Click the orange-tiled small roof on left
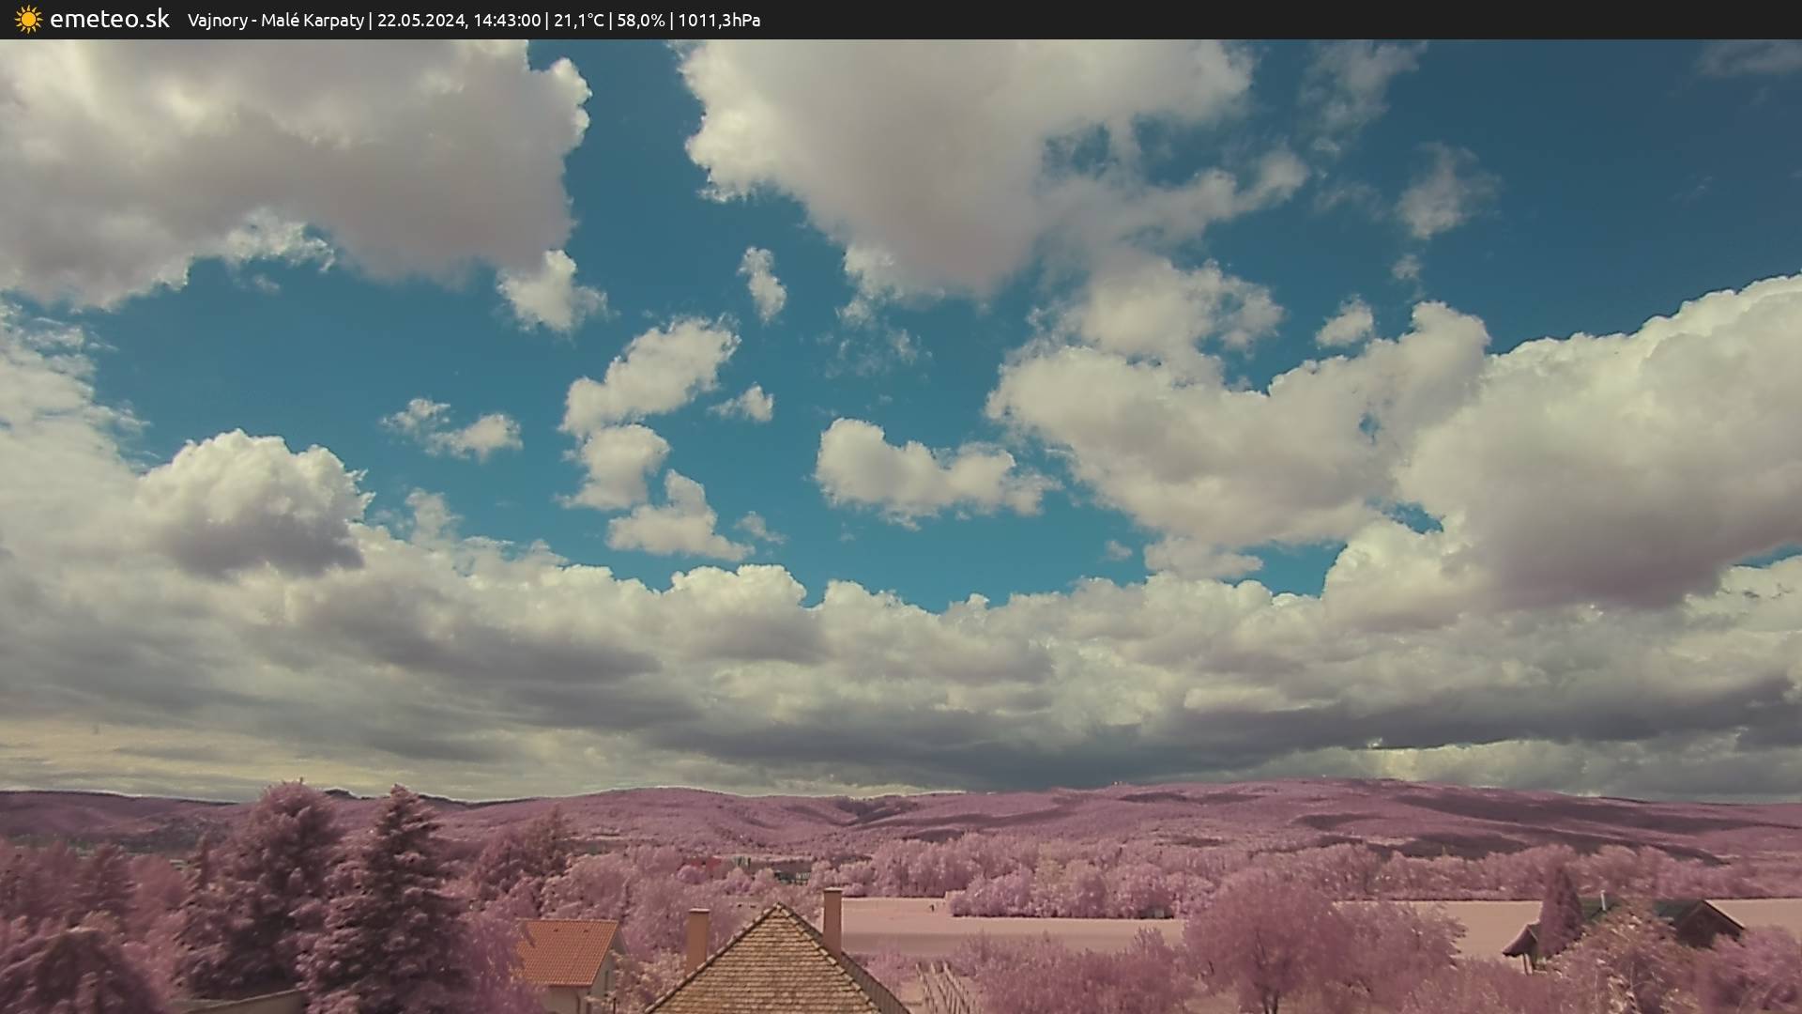Image resolution: width=1802 pixels, height=1014 pixels. tap(566, 951)
